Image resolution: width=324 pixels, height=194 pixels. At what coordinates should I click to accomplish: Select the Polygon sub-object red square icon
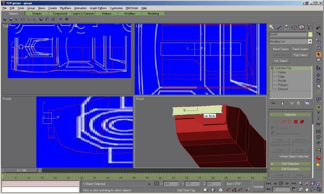(x=296, y=122)
